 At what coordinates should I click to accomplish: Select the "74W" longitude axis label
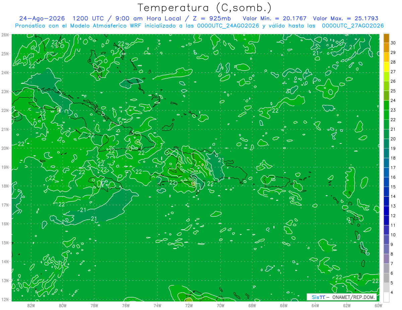click(157, 305)
